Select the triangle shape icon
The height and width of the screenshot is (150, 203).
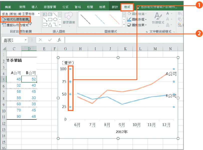click(50, 24)
